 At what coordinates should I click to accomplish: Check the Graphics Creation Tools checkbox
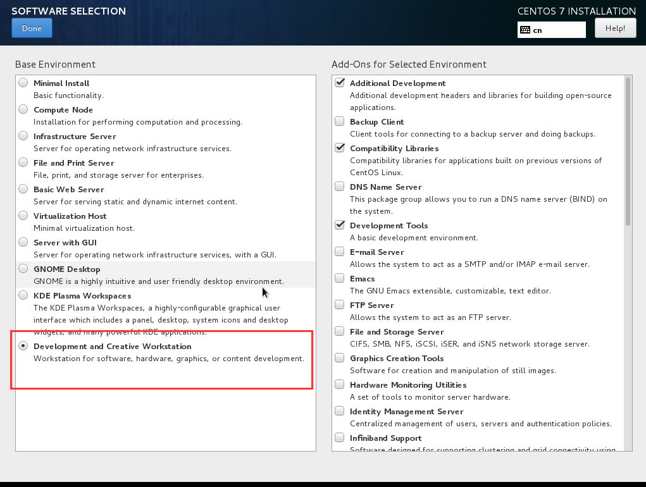[x=340, y=357]
